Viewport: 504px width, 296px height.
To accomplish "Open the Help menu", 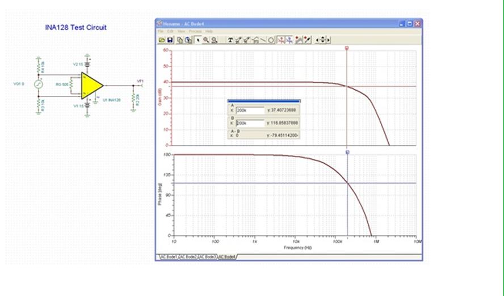I will (x=209, y=31).
